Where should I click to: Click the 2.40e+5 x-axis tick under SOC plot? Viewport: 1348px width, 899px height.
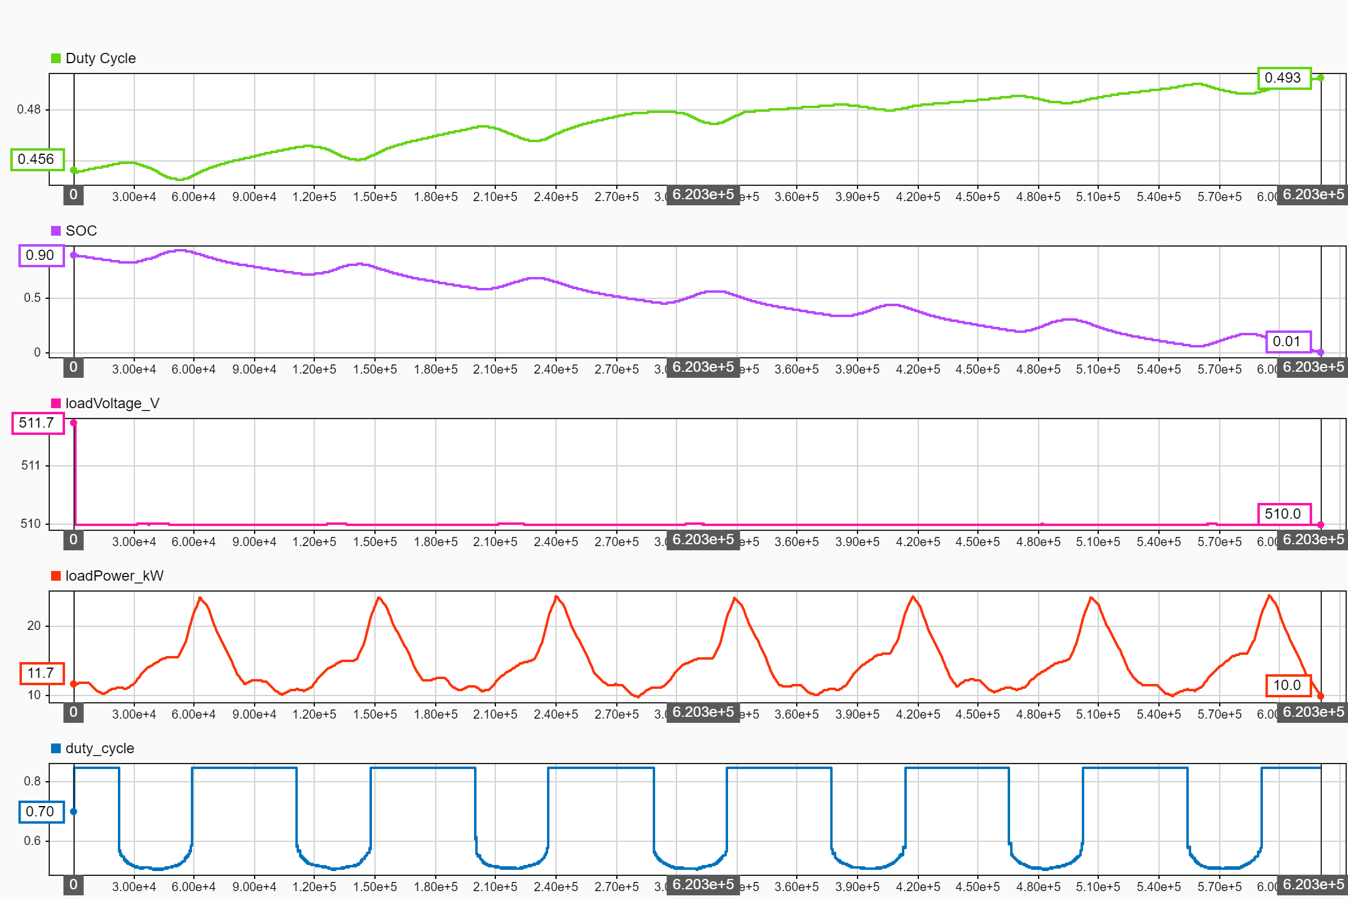click(556, 369)
